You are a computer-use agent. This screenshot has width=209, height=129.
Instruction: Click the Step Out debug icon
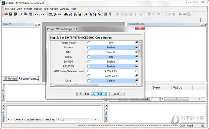[154, 14]
